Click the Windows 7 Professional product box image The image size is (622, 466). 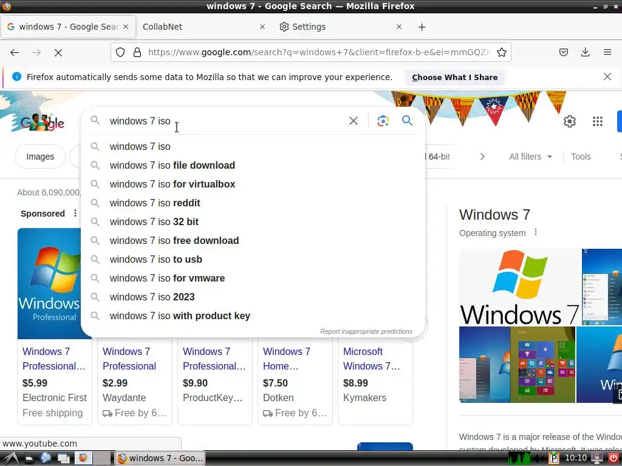49,283
